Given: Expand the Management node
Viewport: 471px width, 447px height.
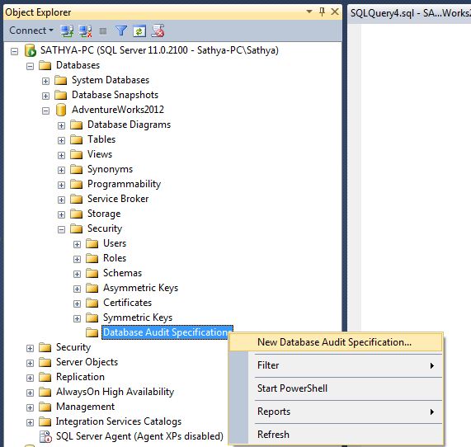Looking at the screenshot, I should pyautogui.click(x=30, y=407).
